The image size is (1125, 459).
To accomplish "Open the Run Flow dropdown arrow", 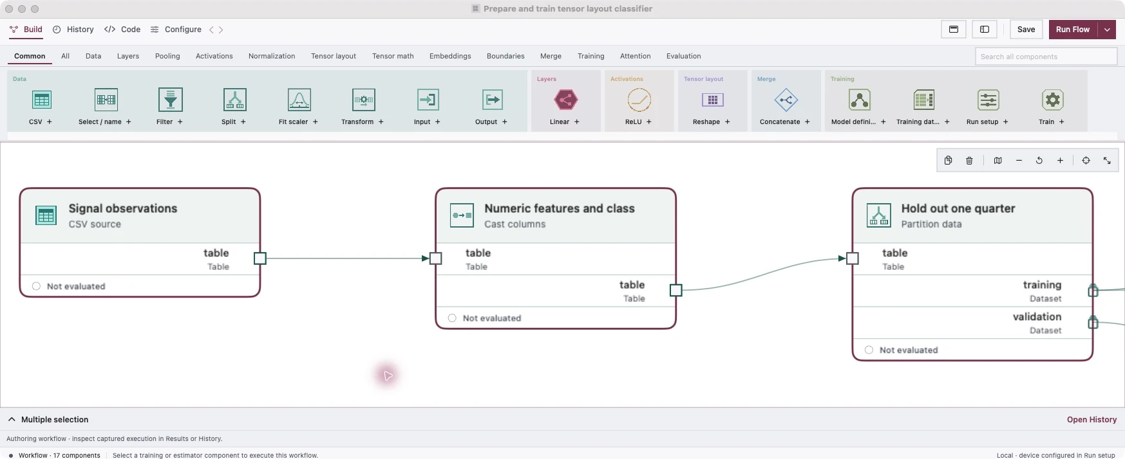I will point(1107,30).
